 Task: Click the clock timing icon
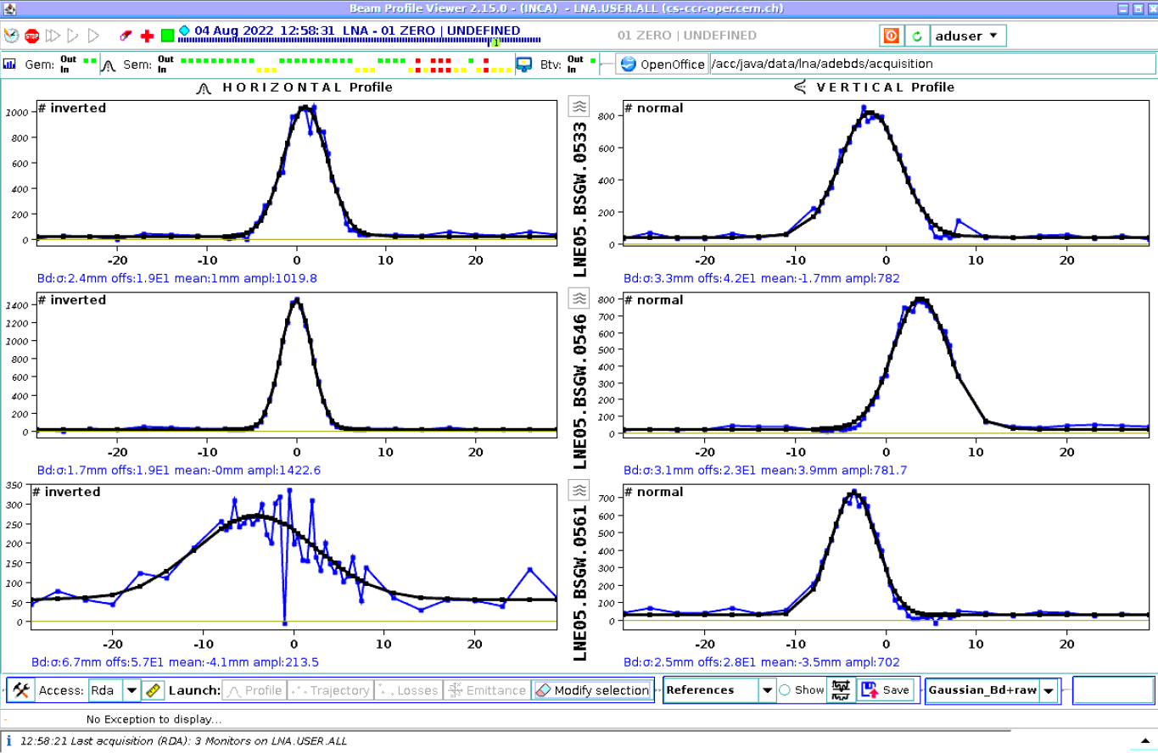click(11, 36)
